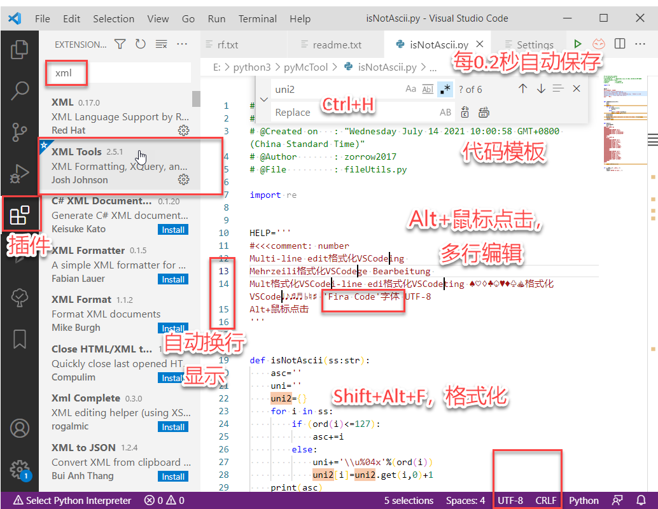Select Python Interpreter in status bar
658x509 pixels.
click(x=72, y=500)
